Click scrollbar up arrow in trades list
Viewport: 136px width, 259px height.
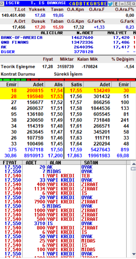point(133,164)
